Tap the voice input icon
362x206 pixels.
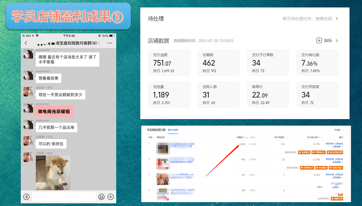(26, 197)
